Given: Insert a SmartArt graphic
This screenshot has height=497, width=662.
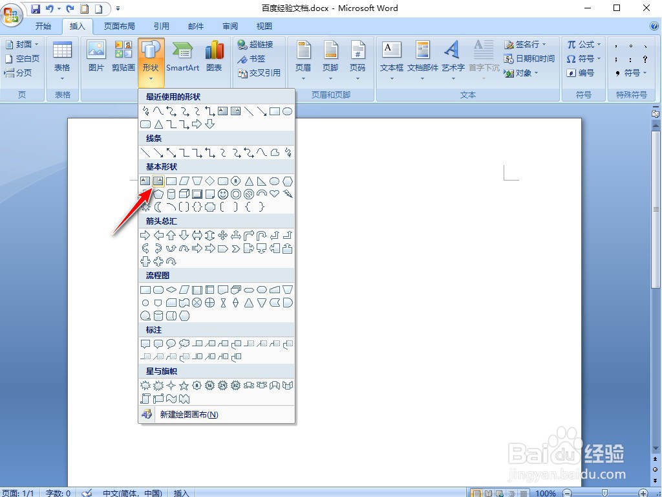Looking at the screenshot, I should [182, 57].
